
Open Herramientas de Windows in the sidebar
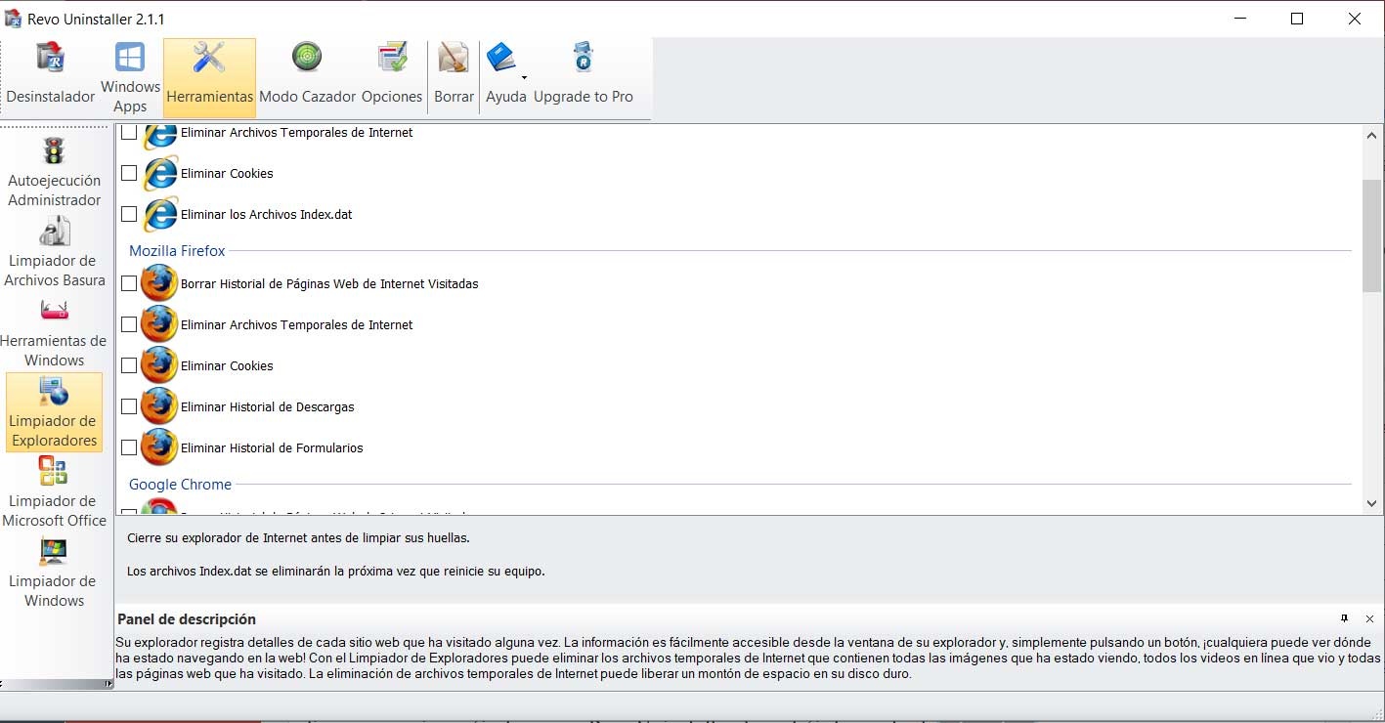pyautogui.click(x=55, y=333)
